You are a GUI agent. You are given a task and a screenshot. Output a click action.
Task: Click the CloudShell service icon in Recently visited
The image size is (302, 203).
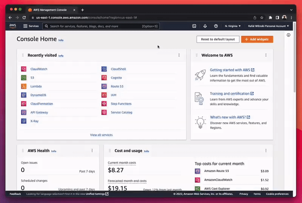click(104, 69)
